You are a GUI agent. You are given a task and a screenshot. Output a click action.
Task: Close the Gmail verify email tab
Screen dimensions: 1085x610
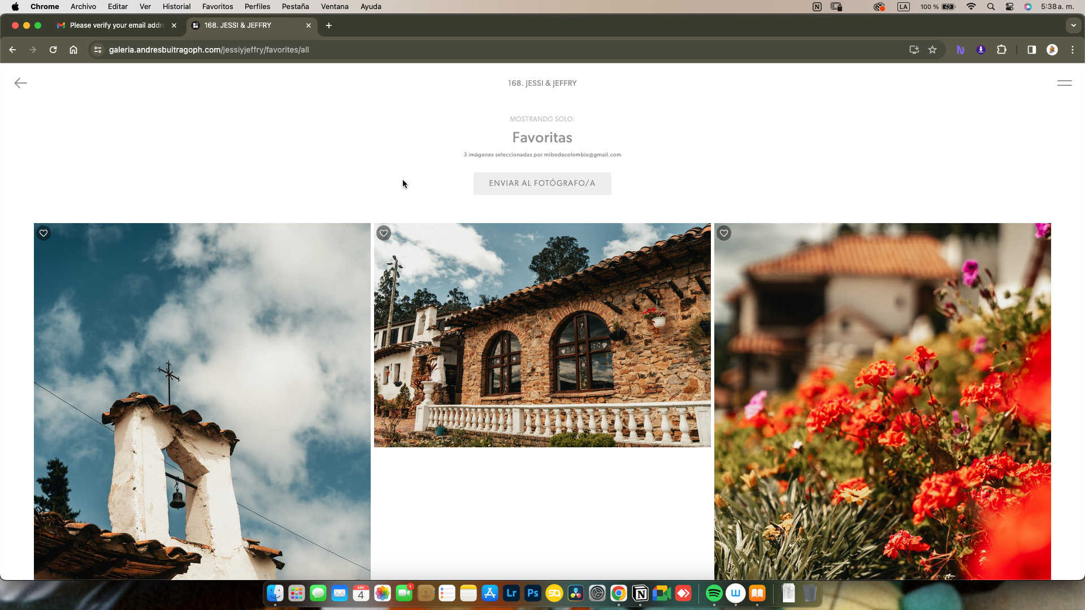(174, 25)
